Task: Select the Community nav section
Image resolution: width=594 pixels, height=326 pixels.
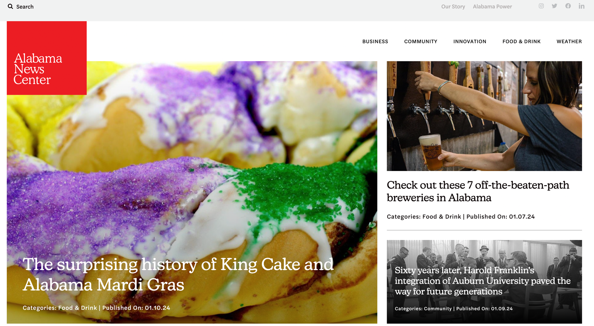Action: click(x=421, y=41)
